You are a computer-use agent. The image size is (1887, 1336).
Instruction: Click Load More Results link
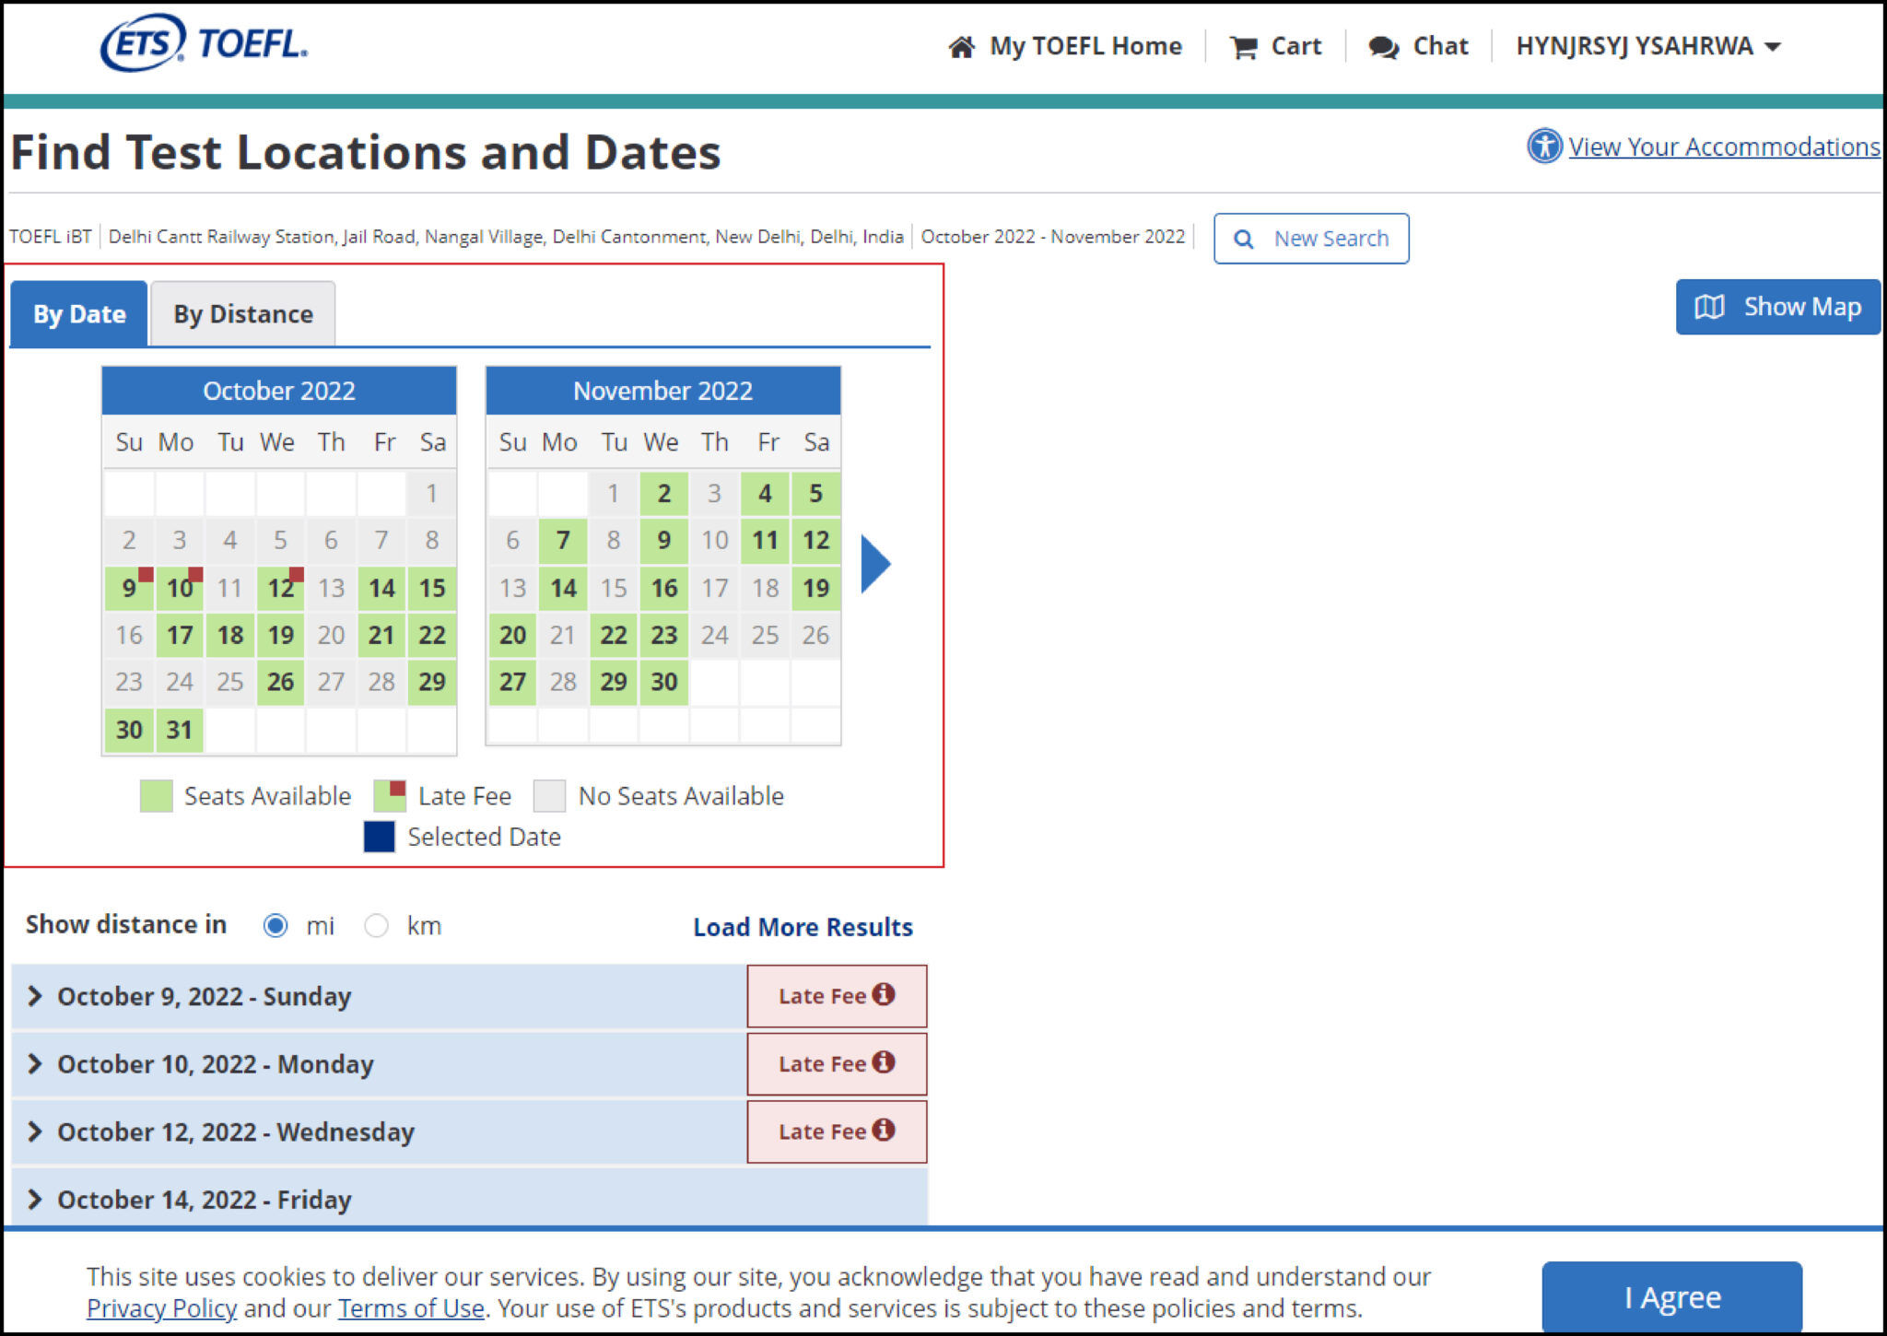pyautogui.click(x=803, y=927)
